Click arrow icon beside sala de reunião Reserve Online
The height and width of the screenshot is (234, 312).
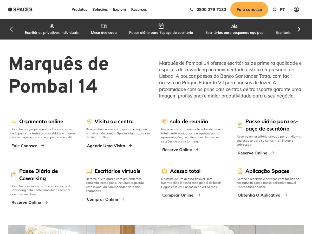pos(197,149)
